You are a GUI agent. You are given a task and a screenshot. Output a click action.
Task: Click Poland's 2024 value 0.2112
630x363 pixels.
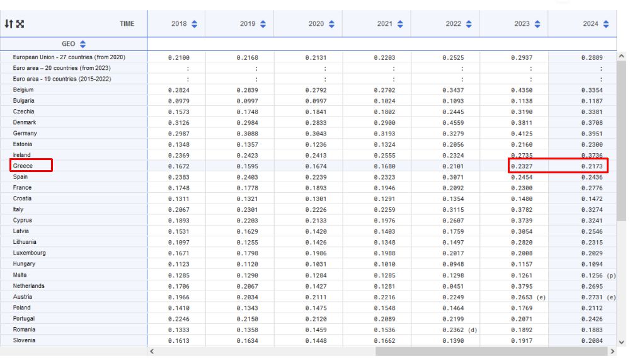click(592, 308)
